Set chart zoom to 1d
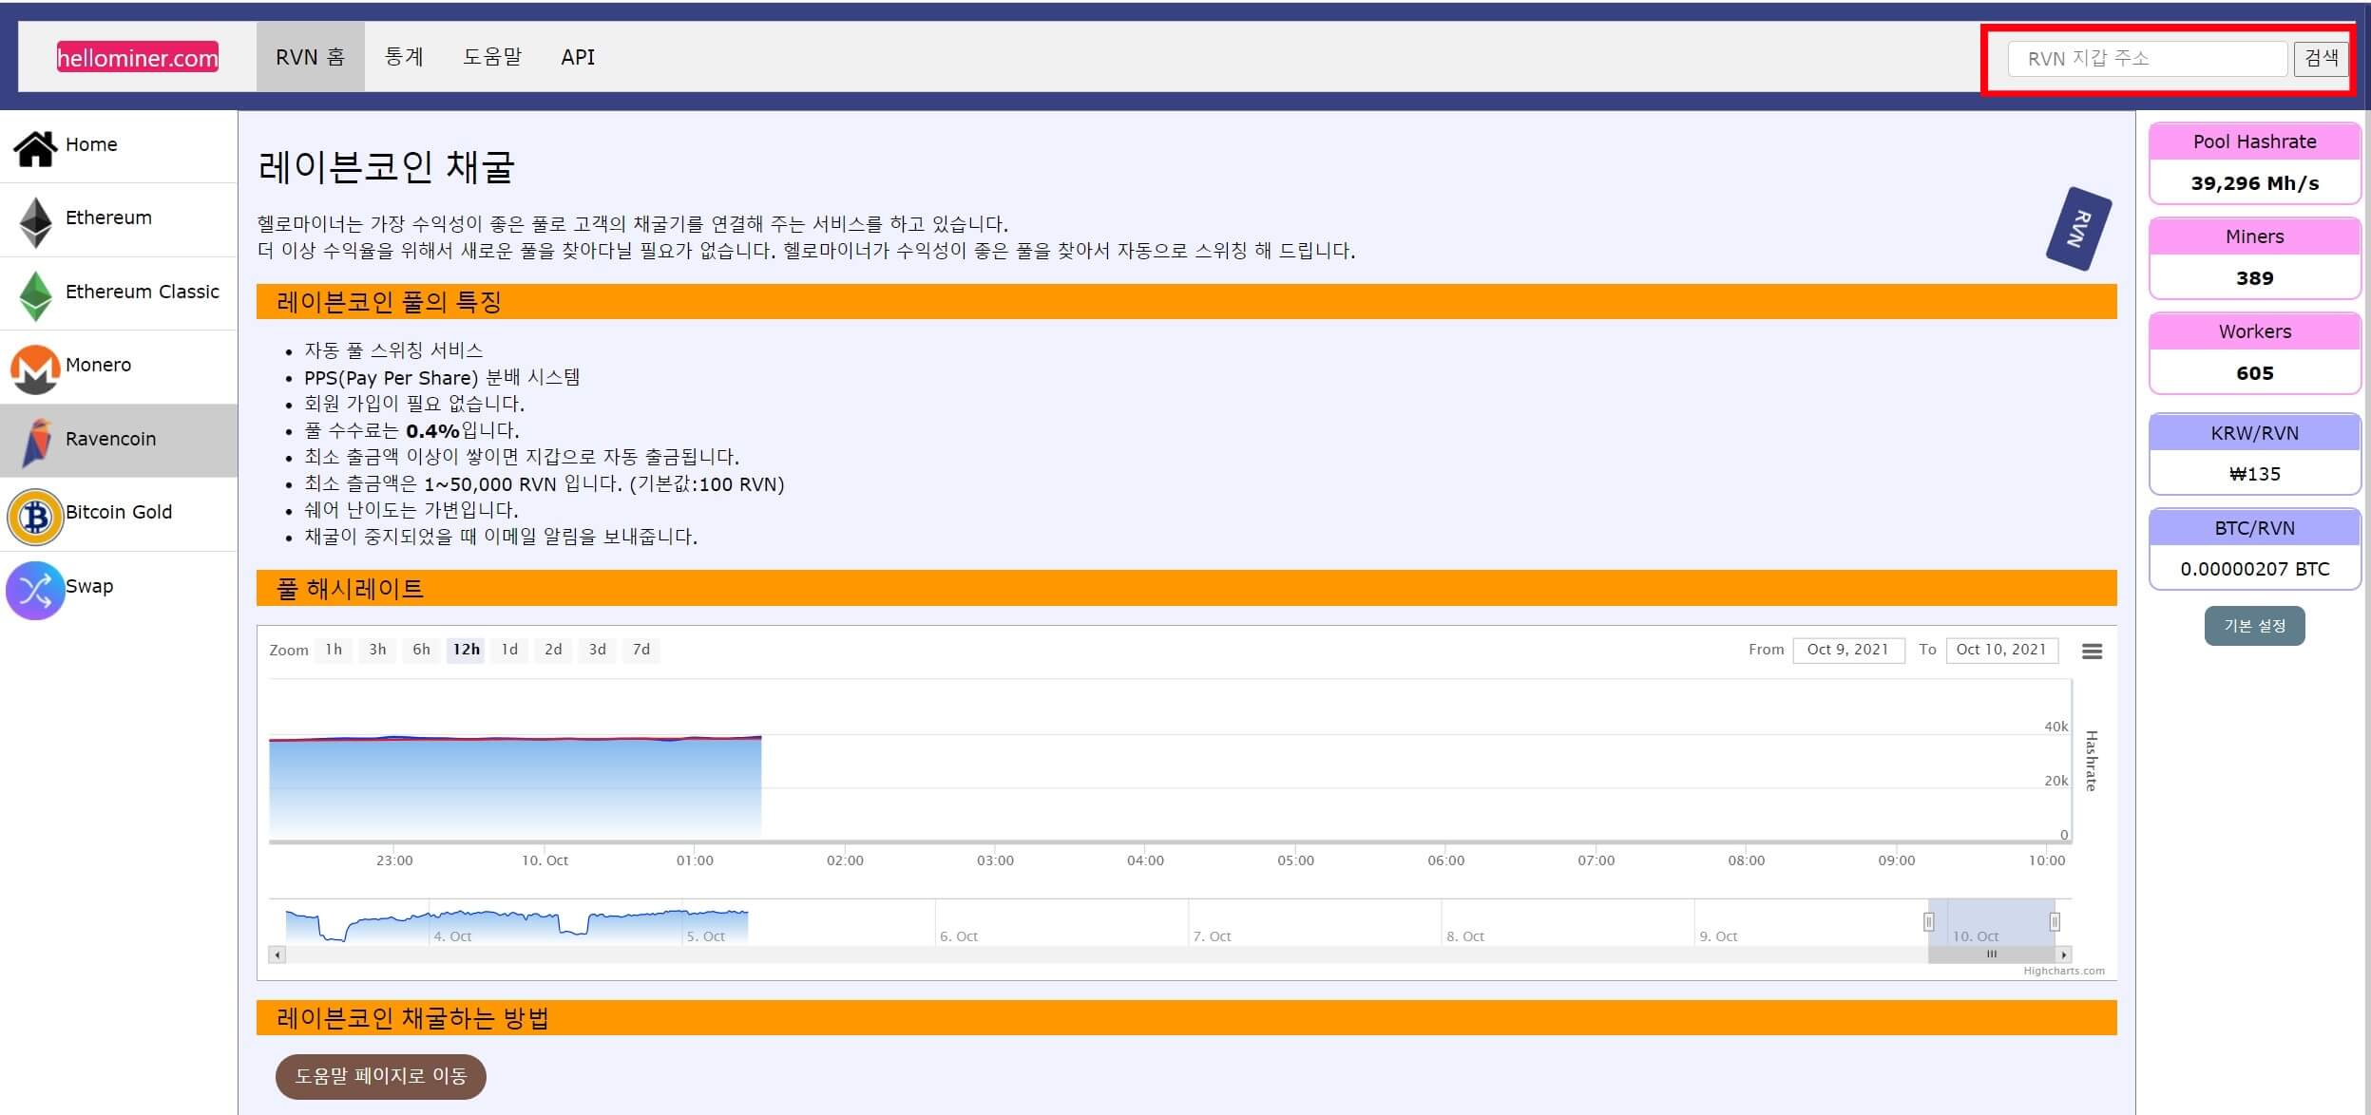The width and height of the screenshot is (2371, 1115). click(509, 650)
